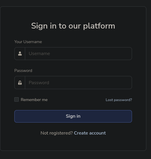Tick the Remember me checkbox

point(16,100)
